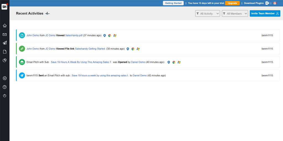Open the Help question mark icon
Viewport: 283px width, 141px height.
[5, 87]
